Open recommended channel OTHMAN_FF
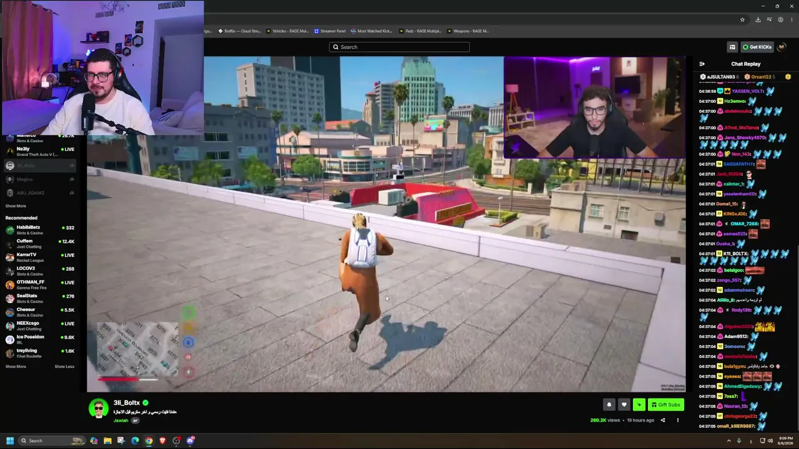The image size is (799, 449). pyautogui.click(x=39, y=285)
